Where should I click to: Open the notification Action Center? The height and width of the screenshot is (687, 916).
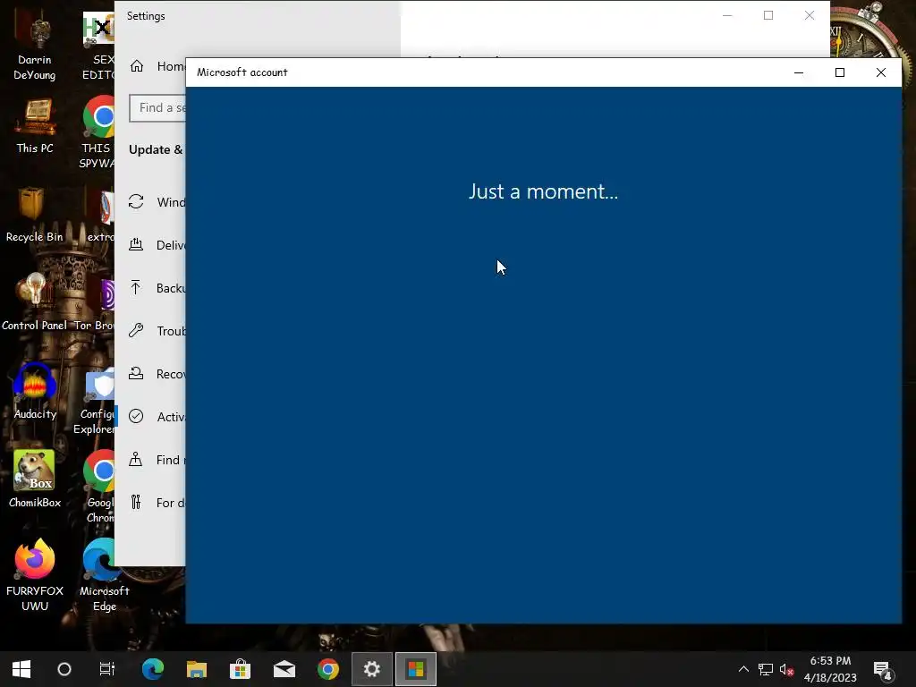click(883, 670)
